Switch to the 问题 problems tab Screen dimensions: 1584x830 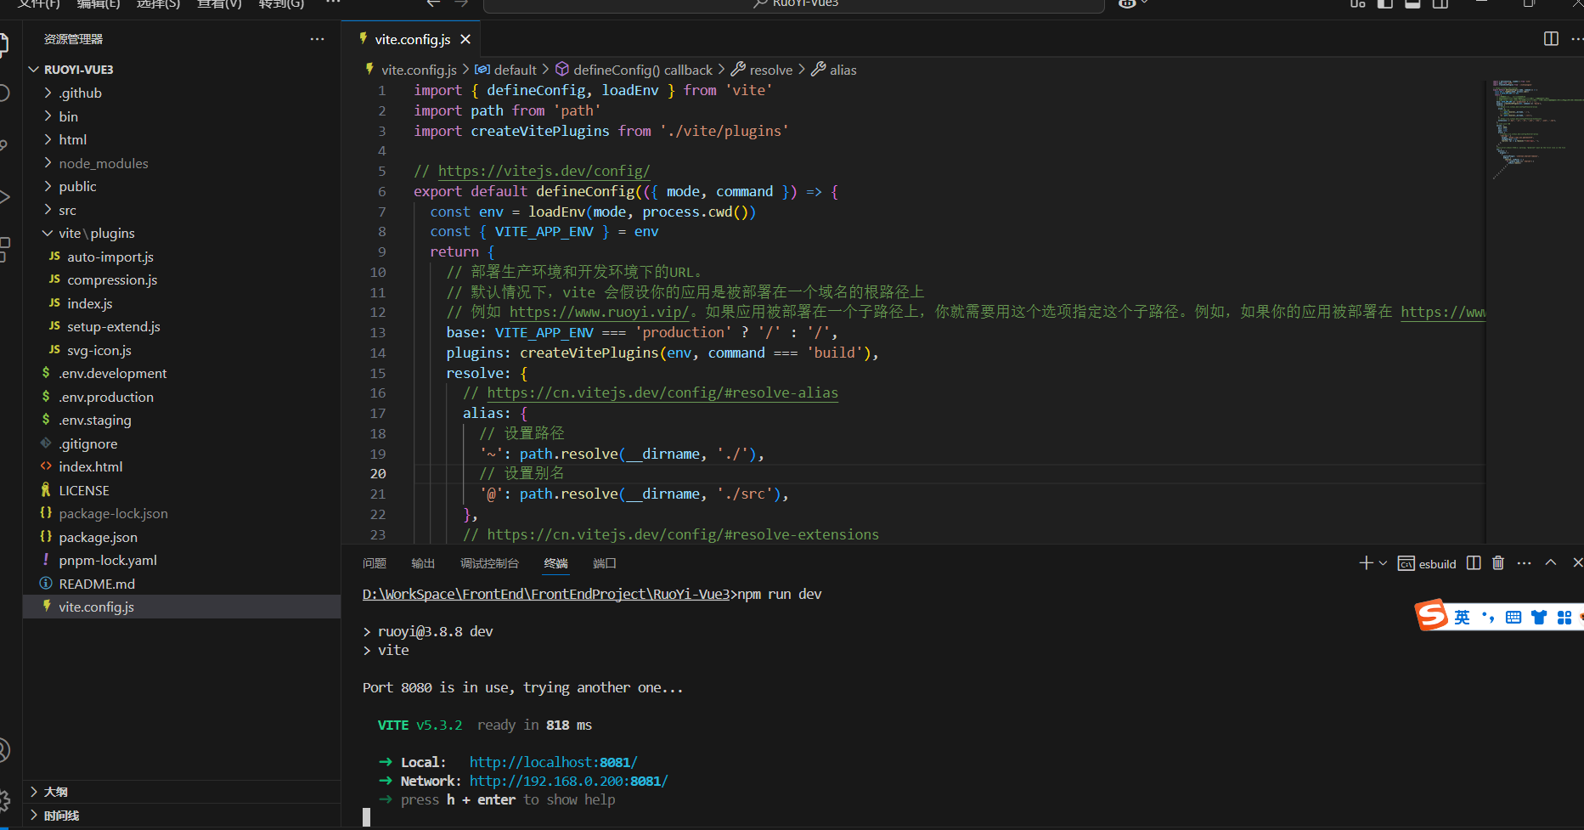[x=375, y=563]
